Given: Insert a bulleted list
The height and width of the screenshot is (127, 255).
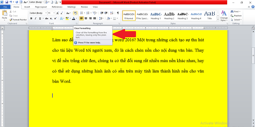Looking at the screenshot, I should [x=82, y=13].
